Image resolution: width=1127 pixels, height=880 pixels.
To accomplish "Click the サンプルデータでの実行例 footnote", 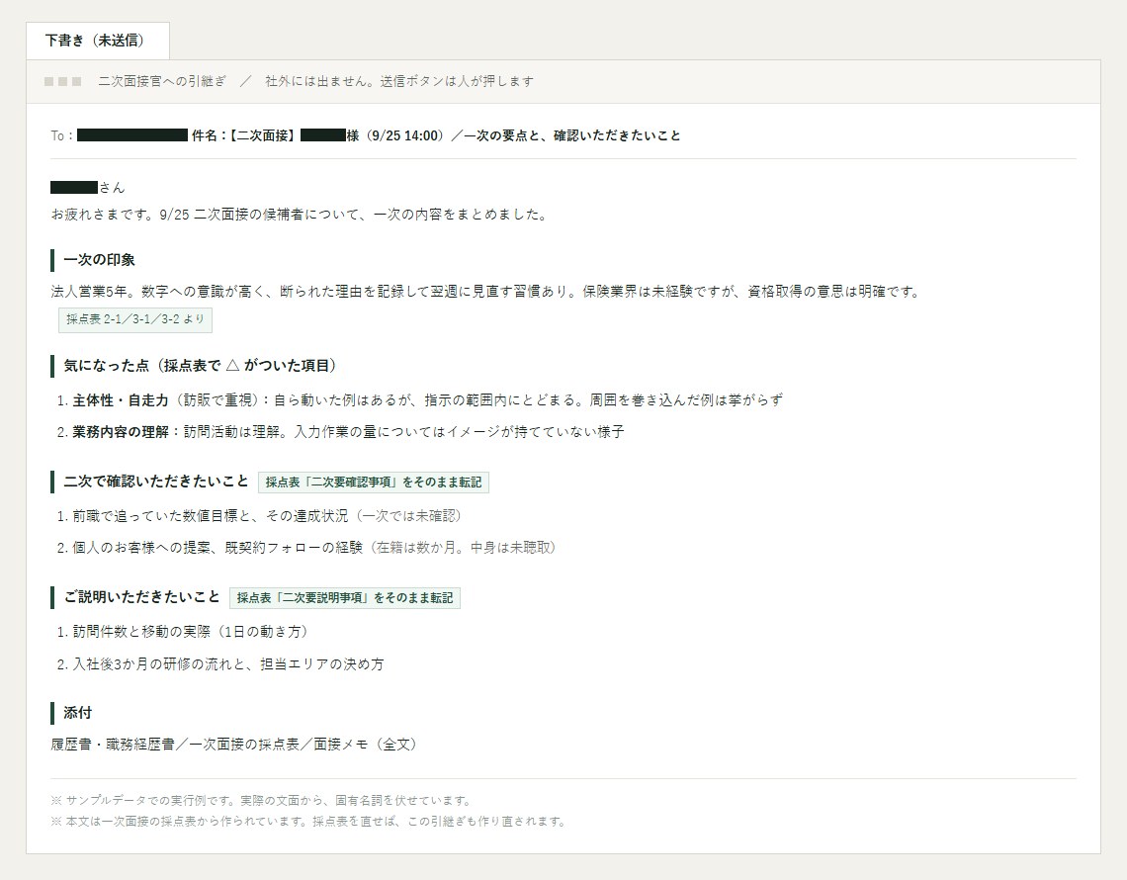I will click(x=262, y=800).
